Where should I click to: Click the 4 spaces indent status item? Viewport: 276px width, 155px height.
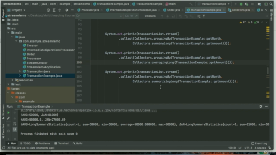tap(260, 148)
